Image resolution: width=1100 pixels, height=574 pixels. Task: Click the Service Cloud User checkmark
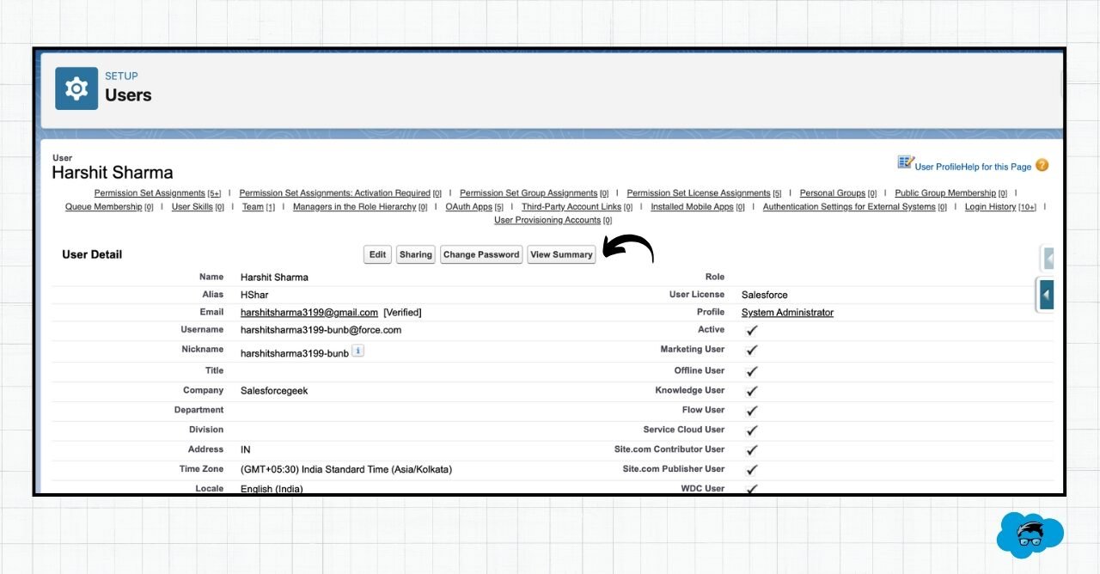tap(752, 430)
